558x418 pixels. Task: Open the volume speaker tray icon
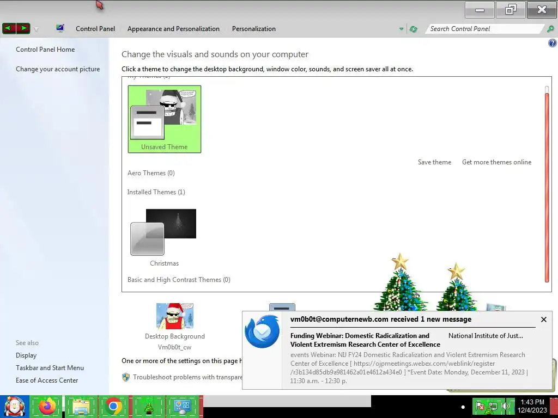505,407
